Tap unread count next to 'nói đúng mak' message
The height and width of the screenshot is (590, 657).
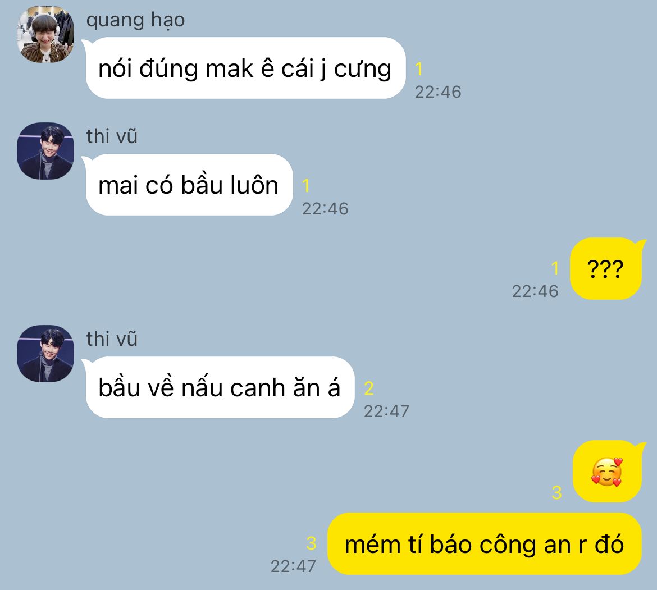tap(418, 69)
